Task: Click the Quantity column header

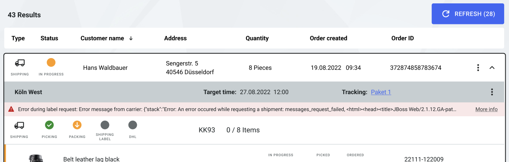Action: [x=257, y=38]
